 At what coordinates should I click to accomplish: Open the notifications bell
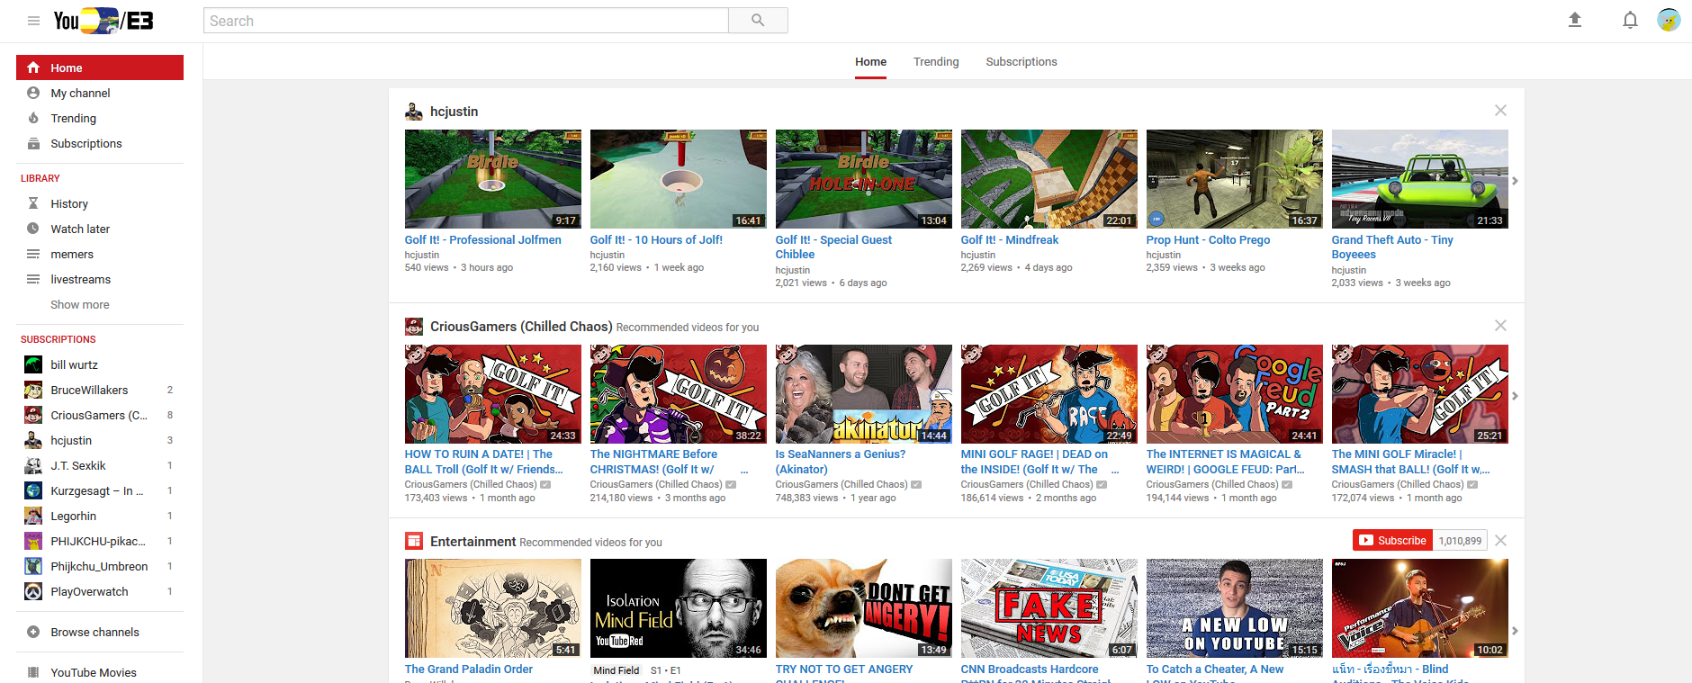(x=1630, y=20)
